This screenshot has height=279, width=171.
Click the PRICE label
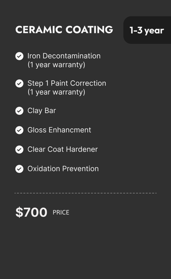[x=61, y=212]
